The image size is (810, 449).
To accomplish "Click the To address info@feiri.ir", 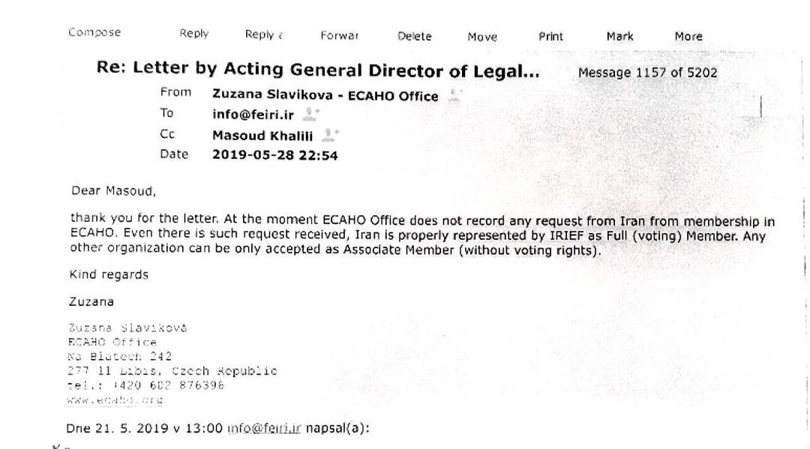I will [253, 115].
